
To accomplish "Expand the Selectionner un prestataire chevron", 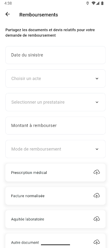I will 97,102.
